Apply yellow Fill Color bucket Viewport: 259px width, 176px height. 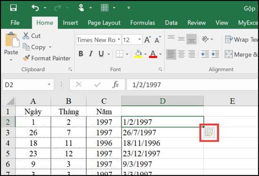tap(138, 54)
